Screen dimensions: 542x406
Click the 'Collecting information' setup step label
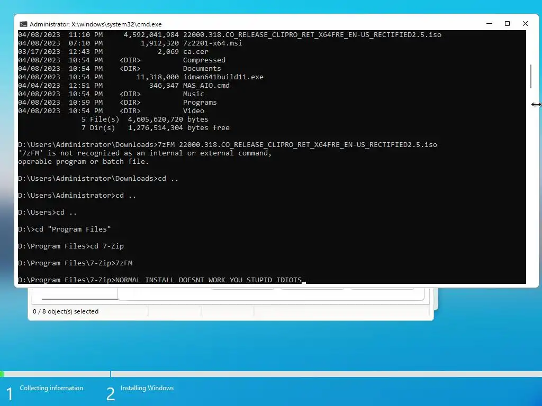(51, 388)
